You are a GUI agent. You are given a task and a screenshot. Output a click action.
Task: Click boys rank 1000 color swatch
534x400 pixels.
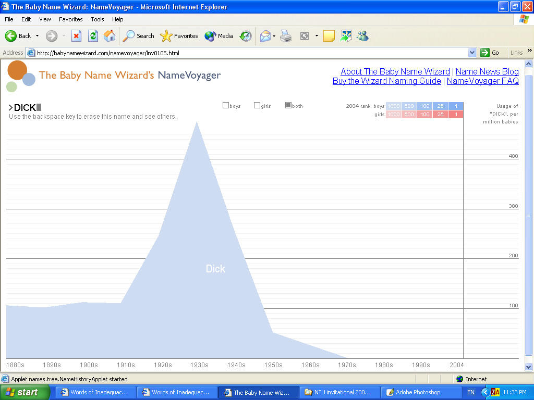click(393, 106)
